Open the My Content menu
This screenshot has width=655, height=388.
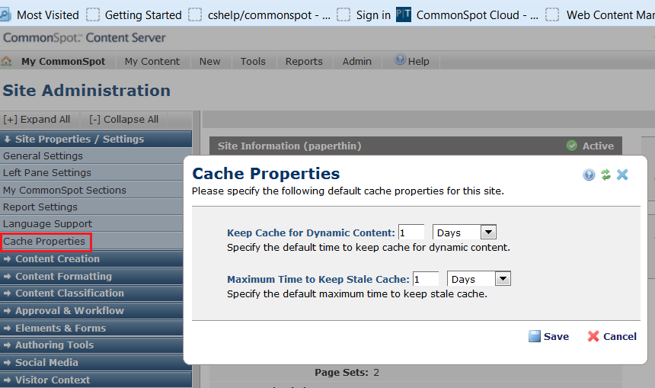click(152, 62)
